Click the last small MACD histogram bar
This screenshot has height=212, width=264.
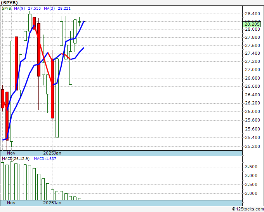[x=80, y=199]
